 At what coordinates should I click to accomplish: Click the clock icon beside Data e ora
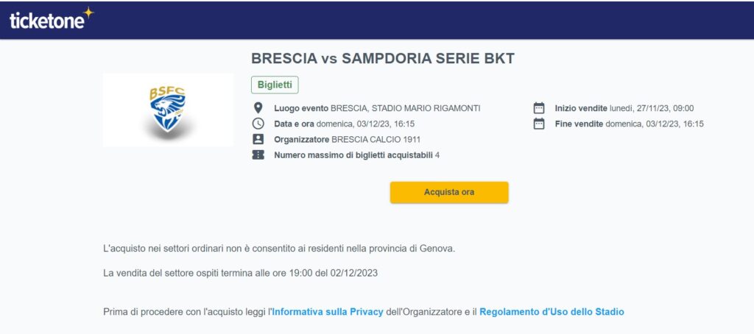click(x=258, y=124)
